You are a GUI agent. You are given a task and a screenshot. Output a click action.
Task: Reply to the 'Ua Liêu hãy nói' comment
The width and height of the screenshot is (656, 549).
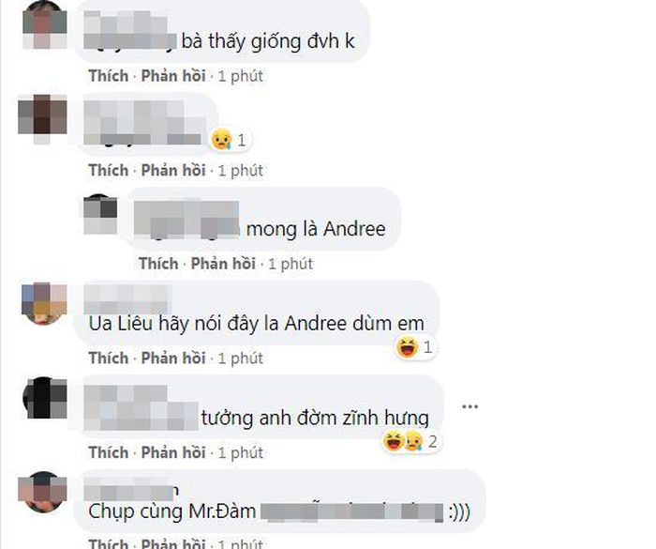(173, 358)
